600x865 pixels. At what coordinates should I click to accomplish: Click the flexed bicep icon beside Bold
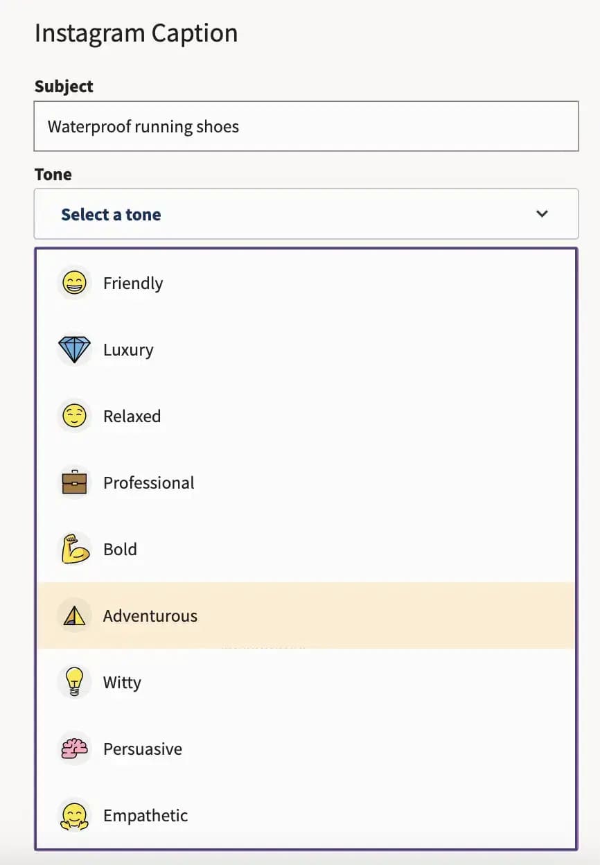pyautogui.click(x=74, y=550)
